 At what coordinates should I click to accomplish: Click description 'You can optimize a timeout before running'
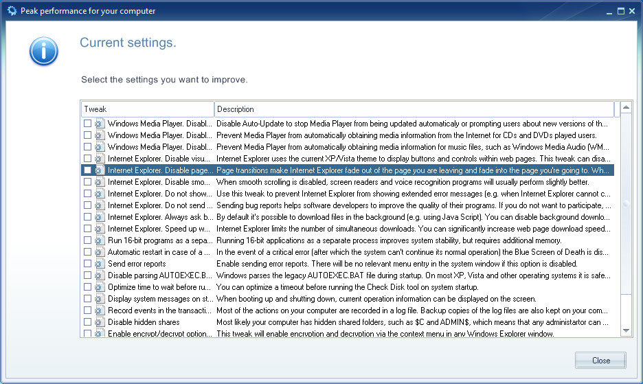point(347,287)
